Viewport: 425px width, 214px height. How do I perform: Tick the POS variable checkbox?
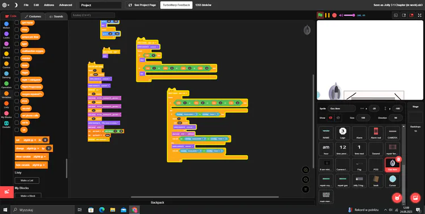pos(16,101)
